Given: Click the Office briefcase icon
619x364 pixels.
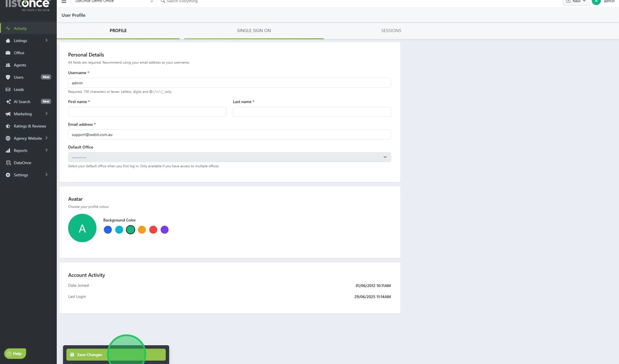Looking at the screenshot, I should (8, 53).
